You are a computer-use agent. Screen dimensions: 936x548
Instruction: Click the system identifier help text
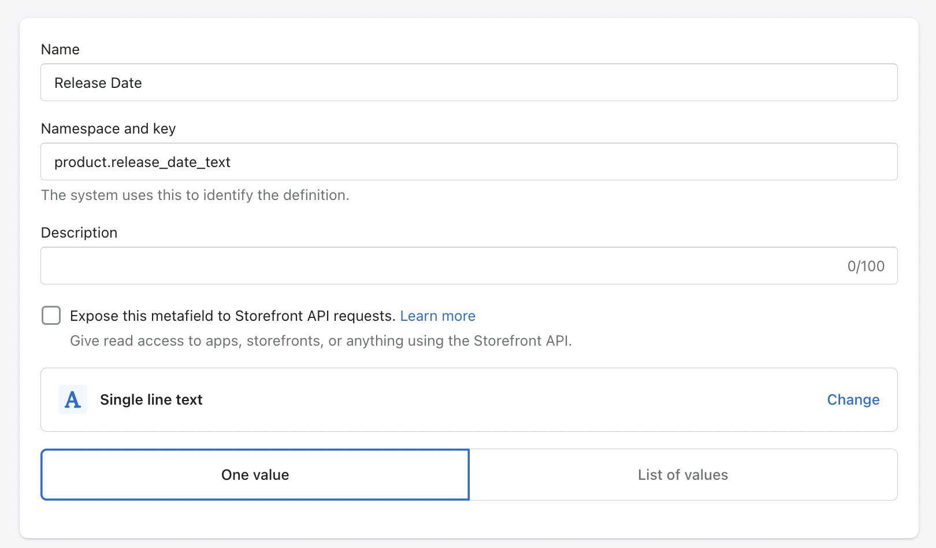click(195, 195)
